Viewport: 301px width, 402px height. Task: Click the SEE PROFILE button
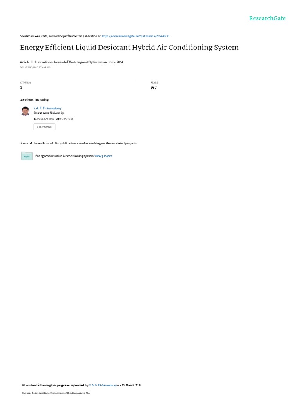click(44, 127)
